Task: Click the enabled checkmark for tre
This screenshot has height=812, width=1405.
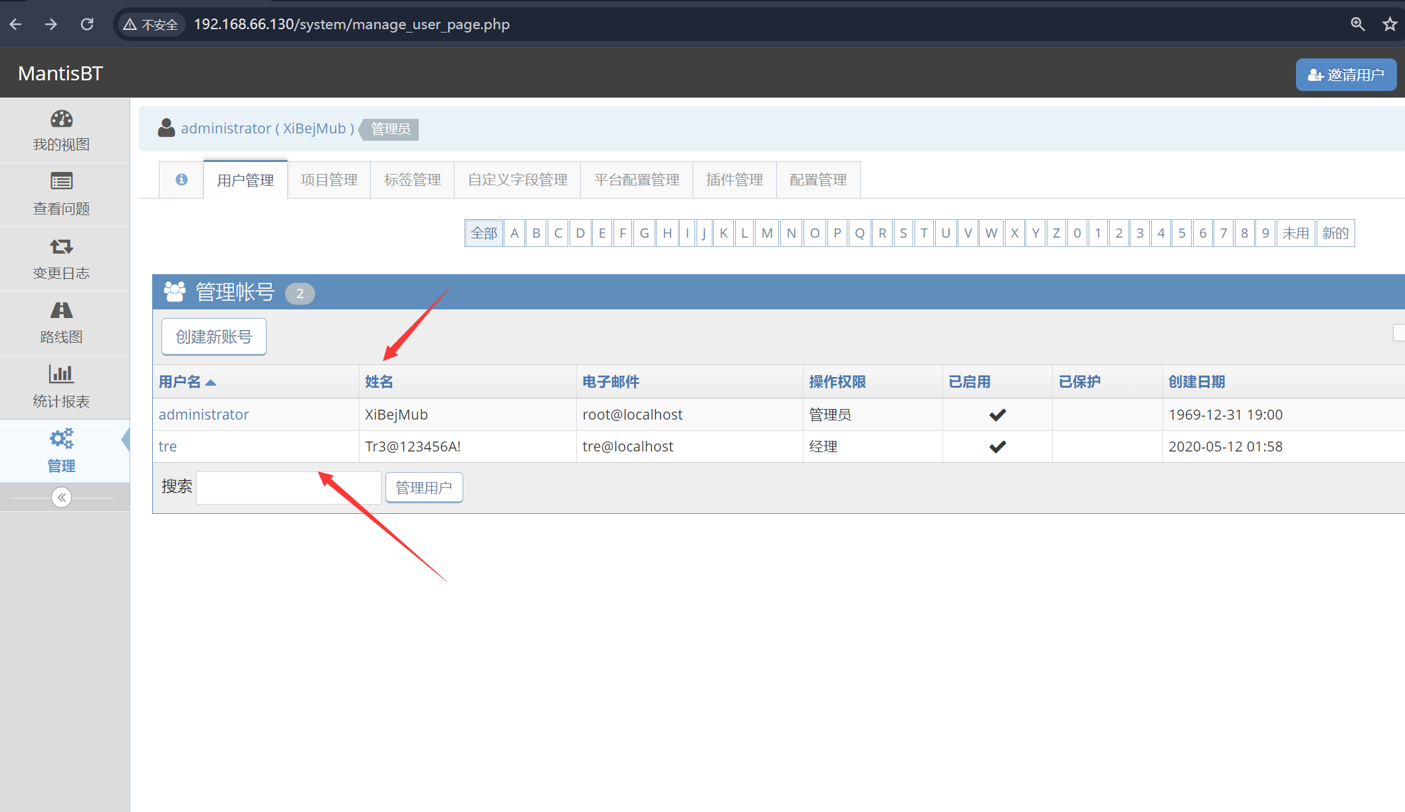Action: pos(998,447)
